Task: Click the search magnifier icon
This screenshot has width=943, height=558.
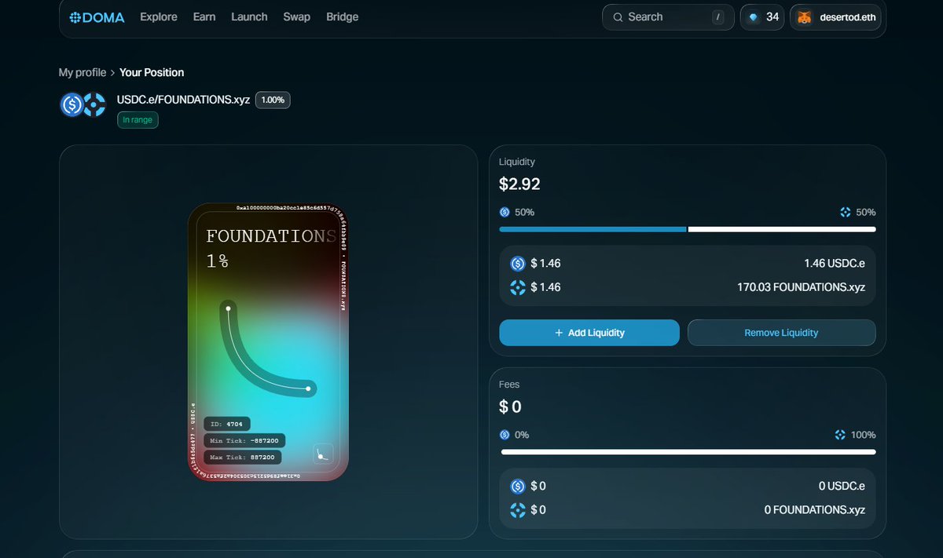Action: [618, 17]
